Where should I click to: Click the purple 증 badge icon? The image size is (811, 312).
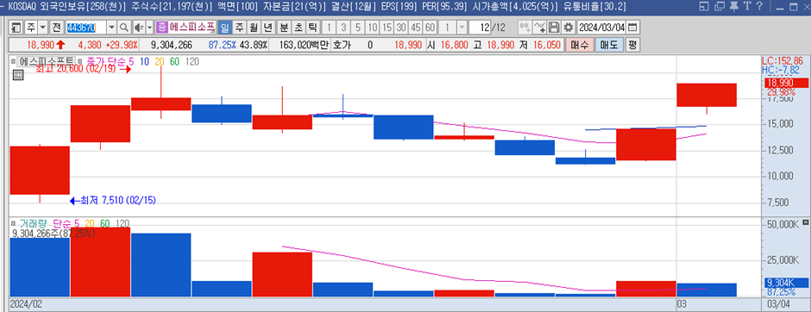(162, 28)
